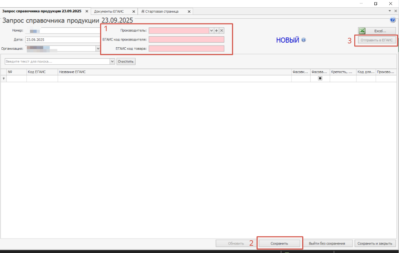The width and height of the screenshot is (399, 253).
Task: Export the list with the Excel button
Action: point(376,31)
